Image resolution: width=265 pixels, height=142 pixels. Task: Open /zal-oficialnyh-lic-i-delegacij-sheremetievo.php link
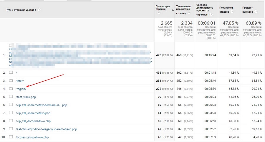coord(46,129)
